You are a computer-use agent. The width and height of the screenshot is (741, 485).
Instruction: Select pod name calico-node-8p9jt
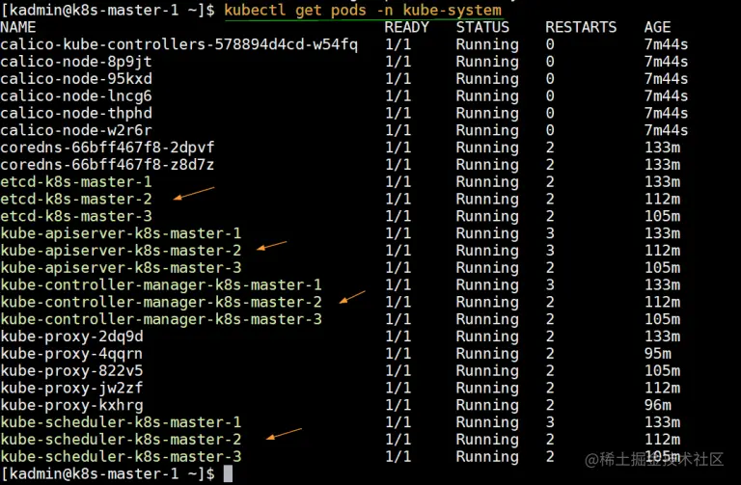pos(76,62)
